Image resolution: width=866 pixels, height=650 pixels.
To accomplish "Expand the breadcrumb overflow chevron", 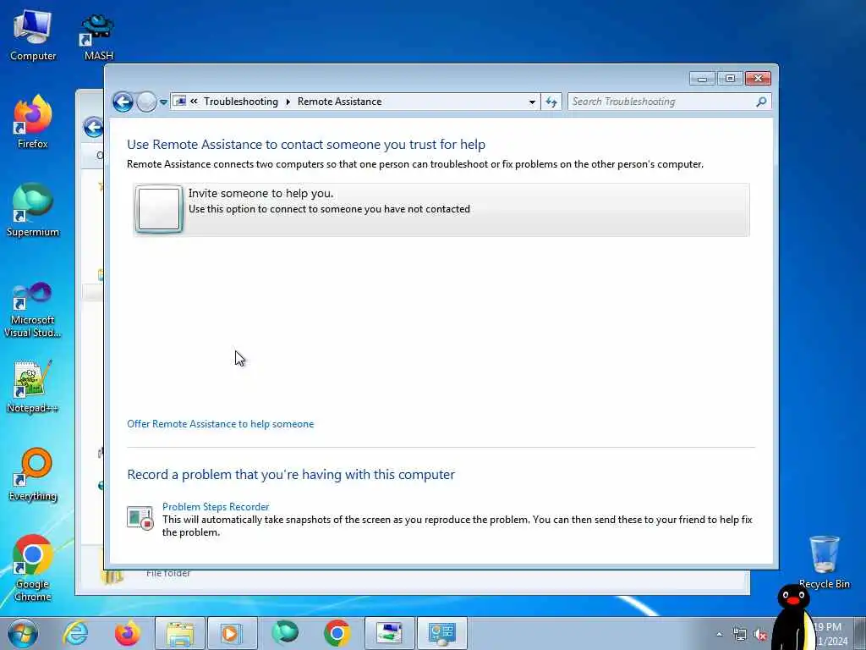I will (194, 102).
